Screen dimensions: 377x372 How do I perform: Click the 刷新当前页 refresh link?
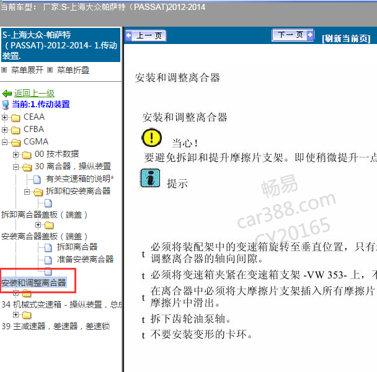346,38
